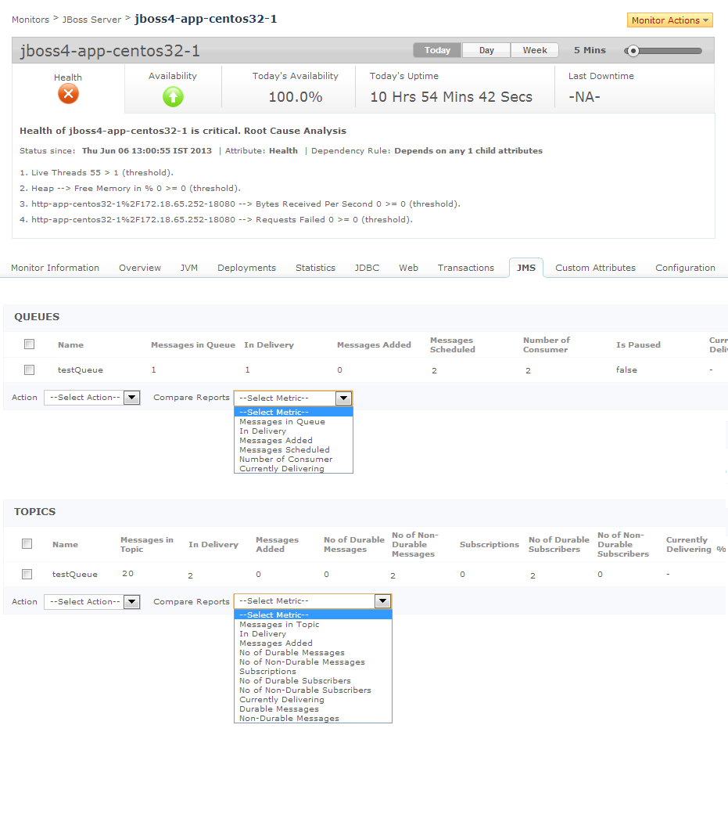
Task: Click the 100.0% availability value
Action: click(x=296, y=97)
